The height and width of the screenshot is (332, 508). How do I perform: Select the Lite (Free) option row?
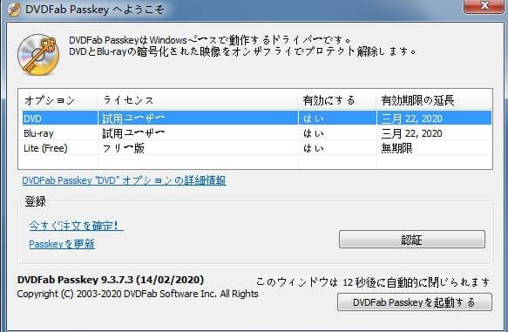(256, 148)
